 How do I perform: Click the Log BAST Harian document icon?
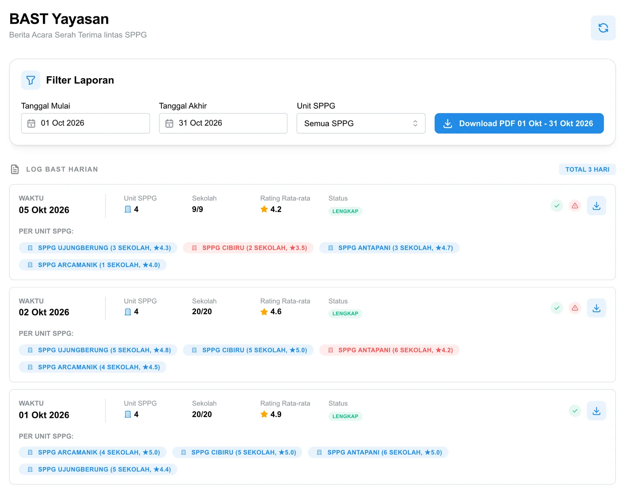[x=15, y=170]
